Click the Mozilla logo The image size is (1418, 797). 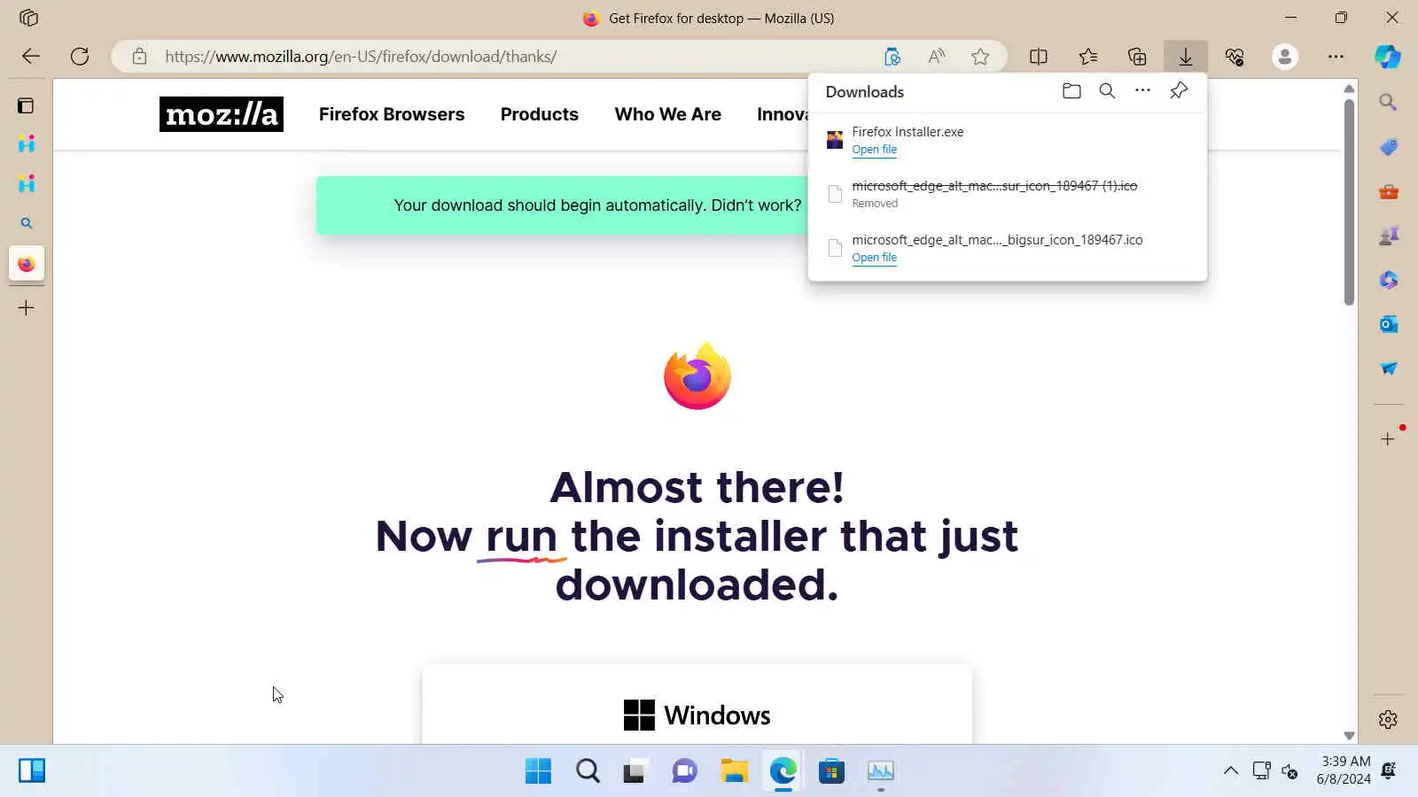click(x=222, y=114)
